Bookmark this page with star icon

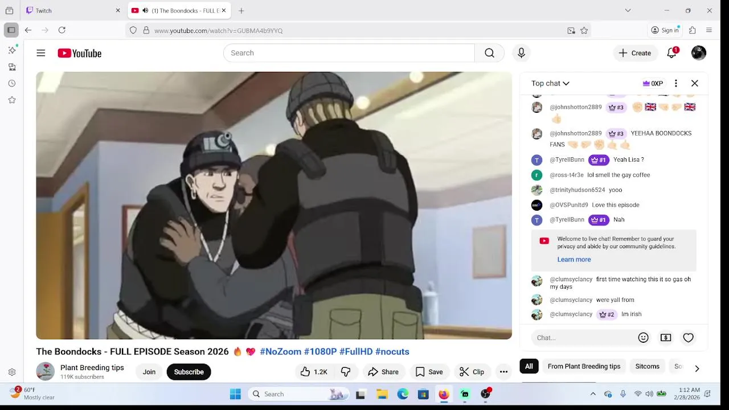(x=584, y=31)
